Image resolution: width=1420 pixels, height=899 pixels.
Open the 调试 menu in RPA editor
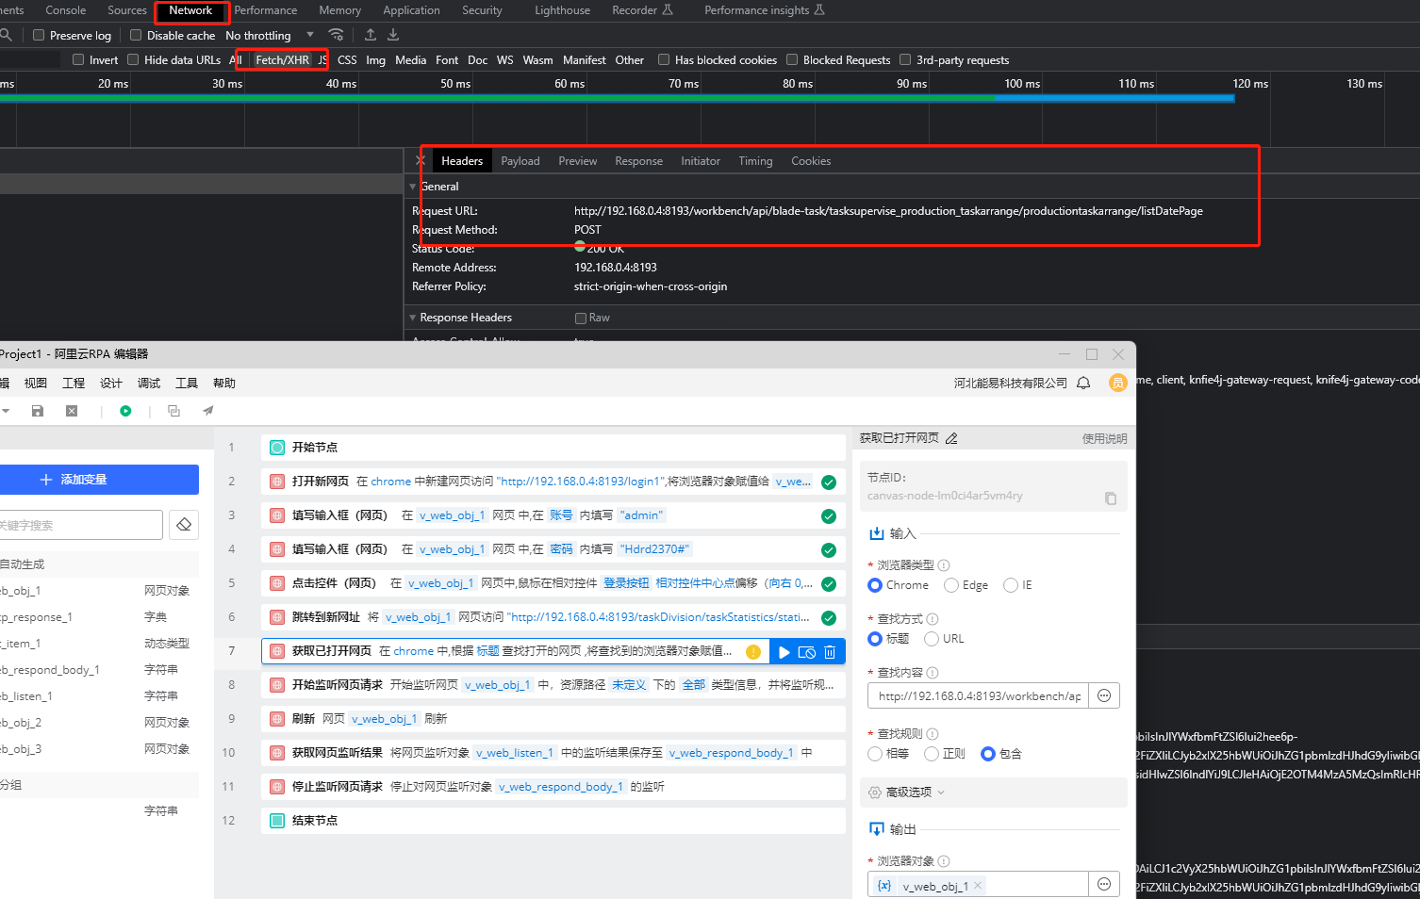tap(149, 383)
